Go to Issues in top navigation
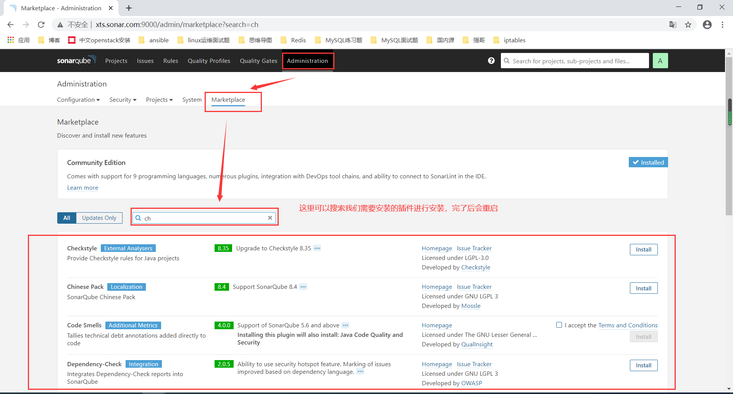Viewport: 733px width, 394px height. tap(145, 61)
